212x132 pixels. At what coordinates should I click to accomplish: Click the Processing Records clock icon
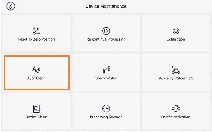pyautogui.click(x=106, y=108)
